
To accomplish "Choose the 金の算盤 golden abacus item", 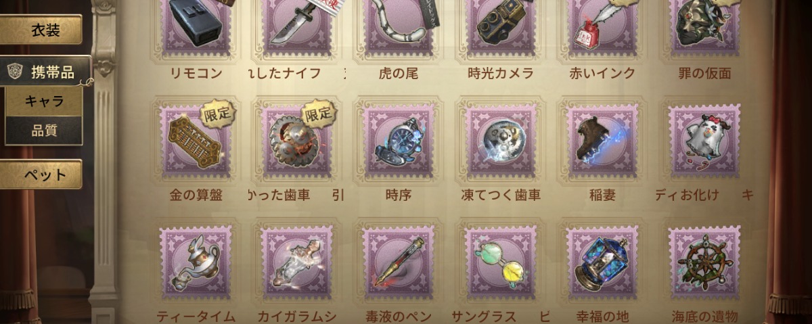I will [x=195, y=141].
